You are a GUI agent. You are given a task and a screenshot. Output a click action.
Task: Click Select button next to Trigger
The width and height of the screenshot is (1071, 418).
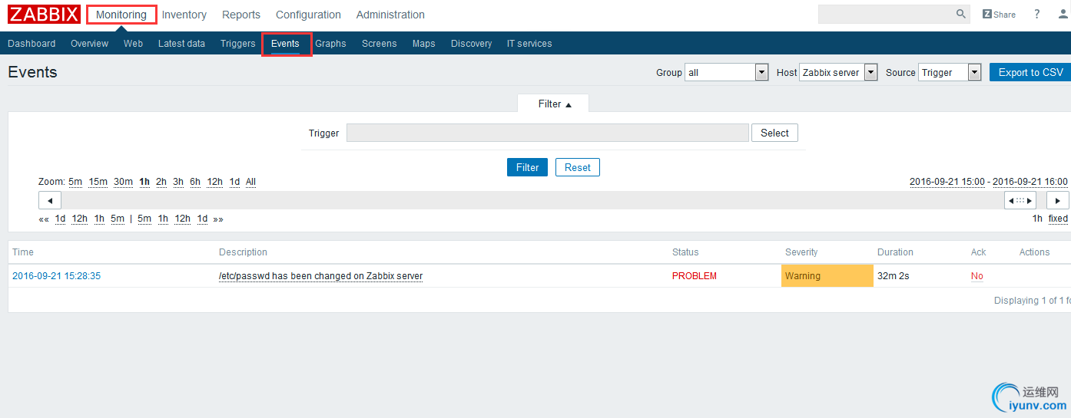click(x=774, y=133)
